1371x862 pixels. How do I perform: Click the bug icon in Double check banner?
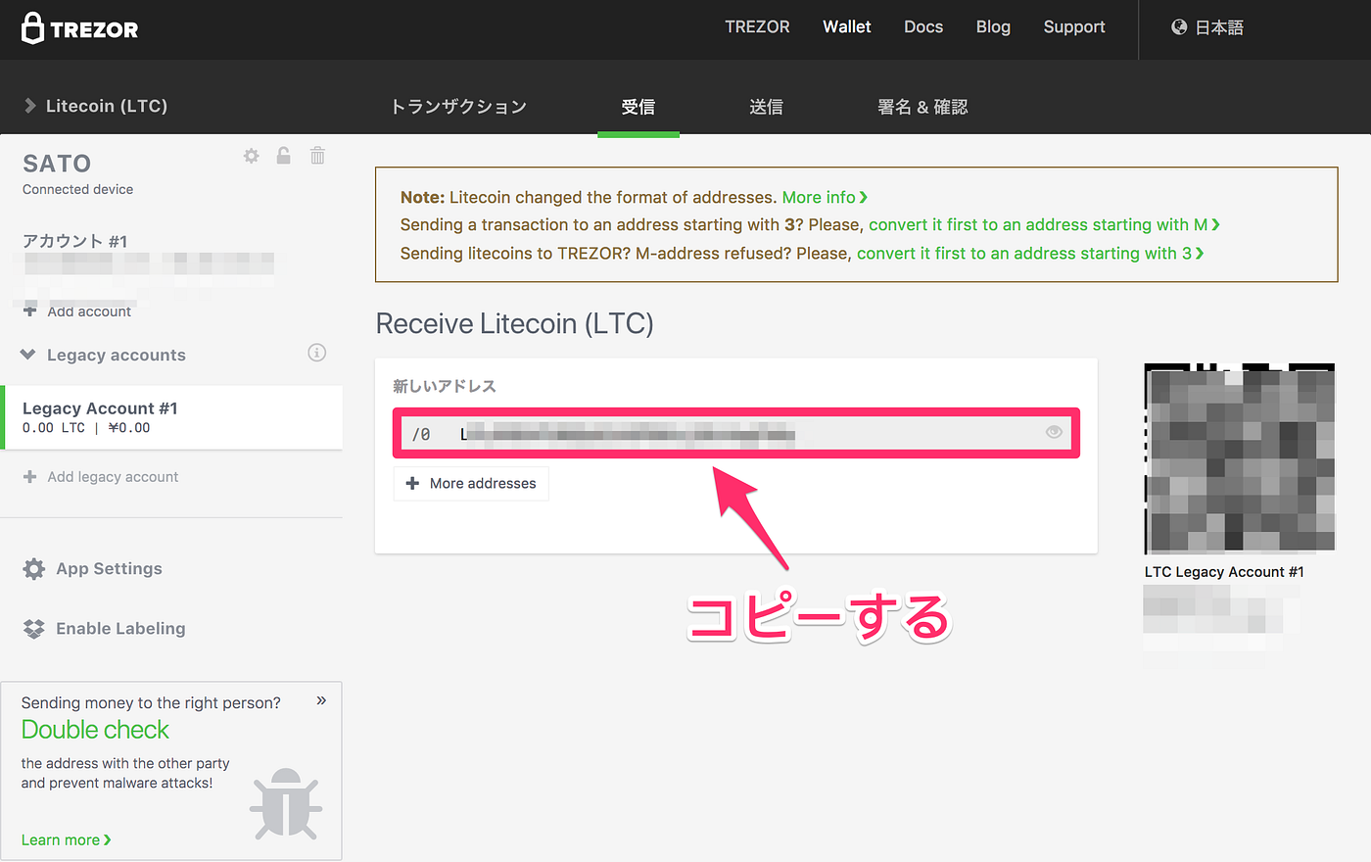286,803
